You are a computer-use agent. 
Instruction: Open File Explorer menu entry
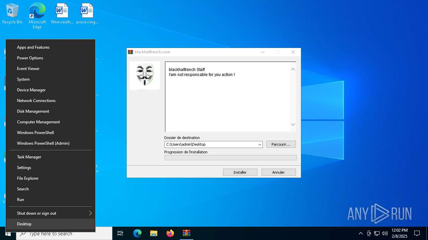50,178
